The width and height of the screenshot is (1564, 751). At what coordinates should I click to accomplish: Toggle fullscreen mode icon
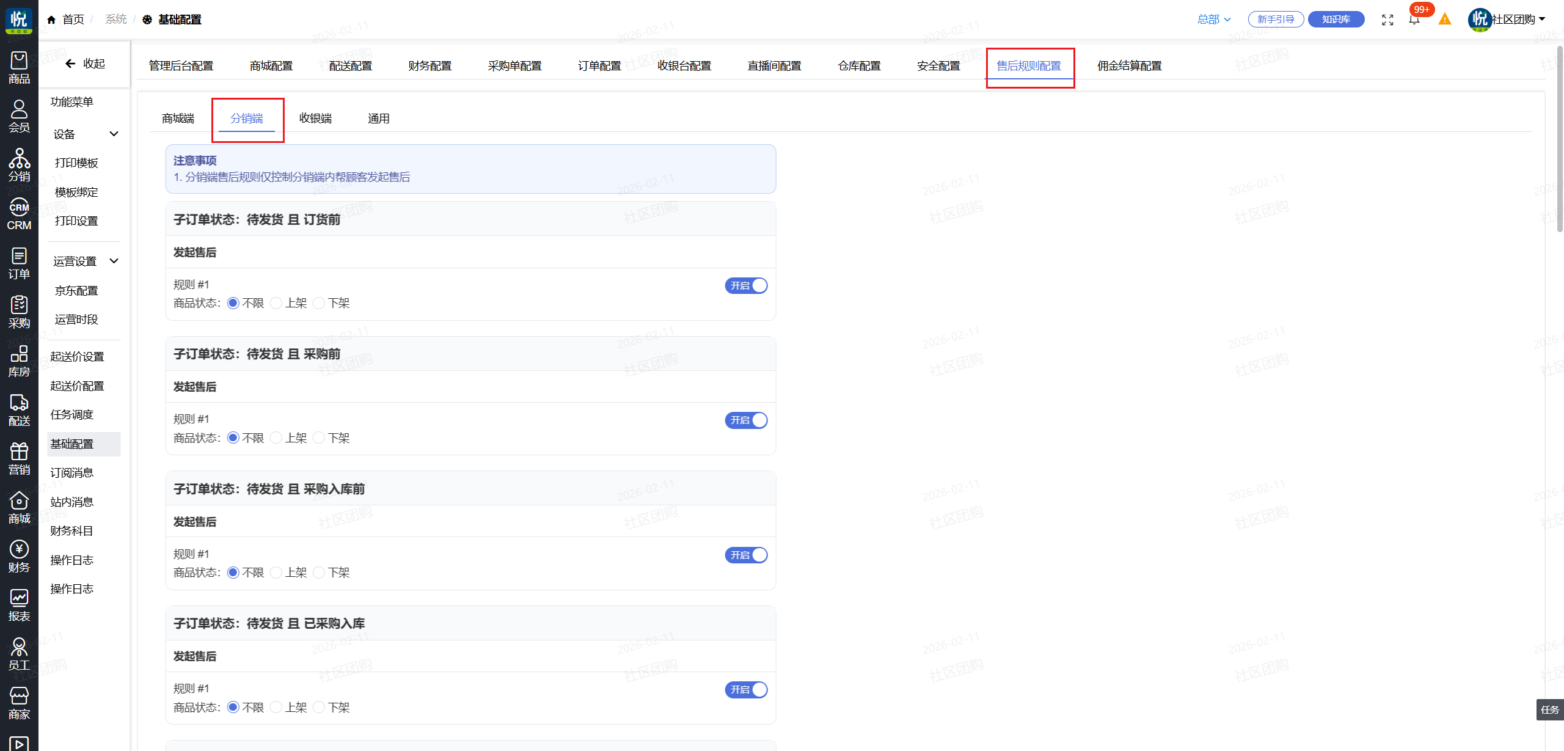point(1387,20)
